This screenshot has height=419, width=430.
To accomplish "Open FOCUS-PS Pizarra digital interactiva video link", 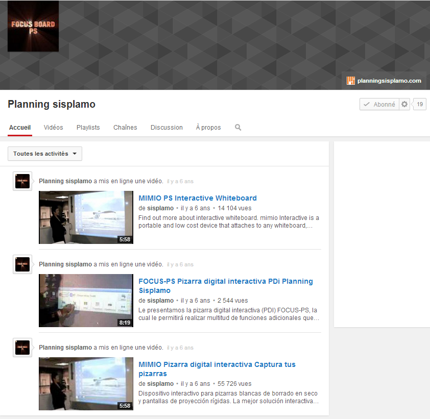I will tap(225, 281).
